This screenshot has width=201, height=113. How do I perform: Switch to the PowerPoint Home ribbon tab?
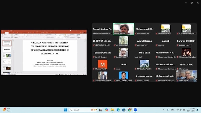pyautogui.click(x=7, y=33)
